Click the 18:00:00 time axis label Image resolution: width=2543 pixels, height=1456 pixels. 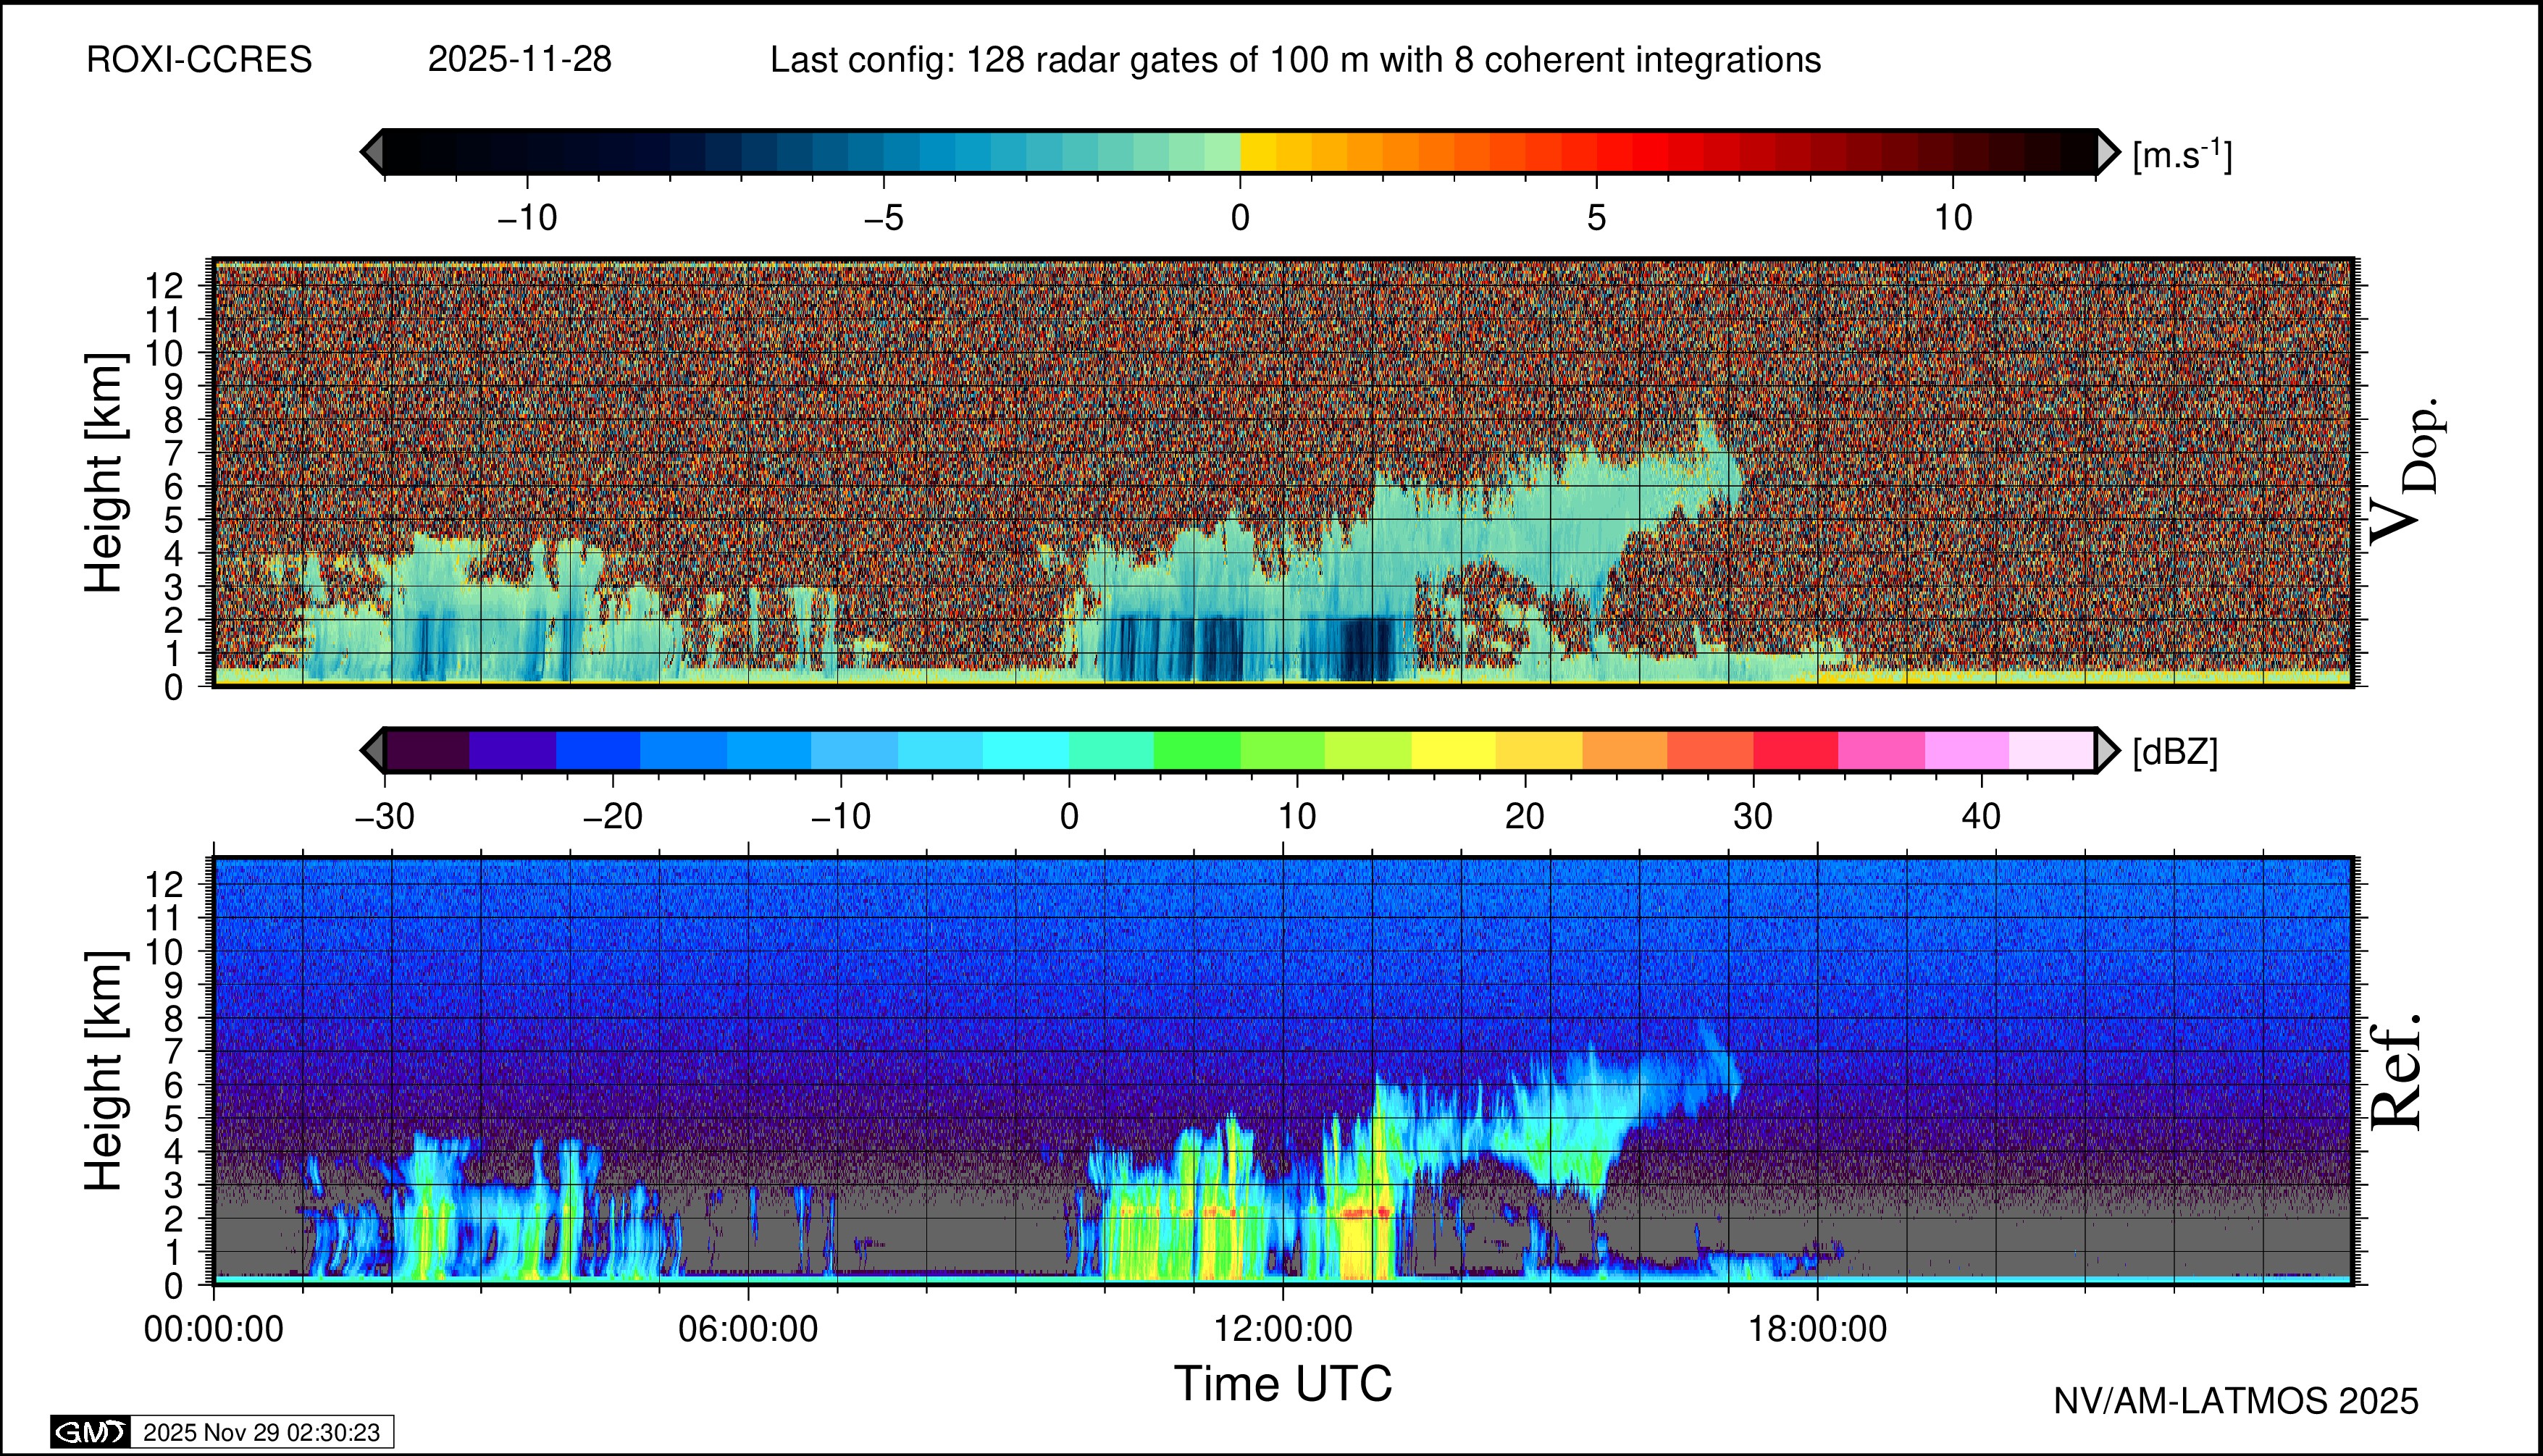coord(1818,1330)
